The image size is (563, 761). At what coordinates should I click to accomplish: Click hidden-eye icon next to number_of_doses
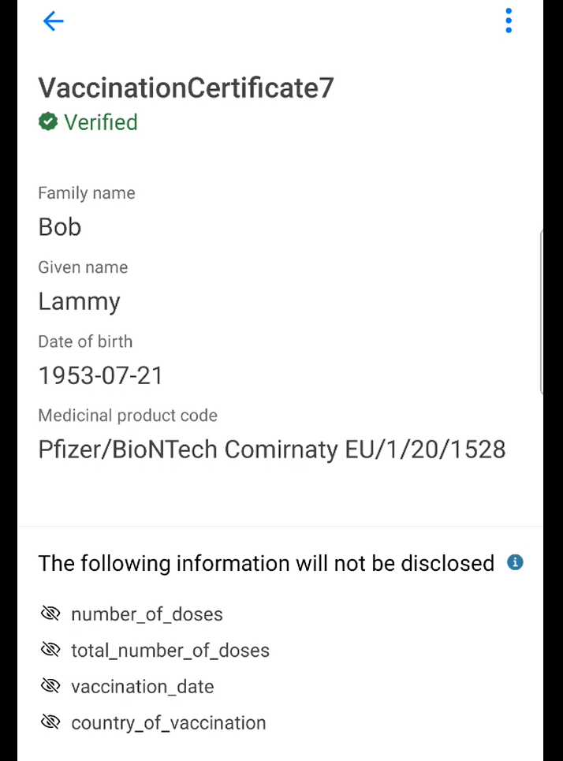point(50,614)
